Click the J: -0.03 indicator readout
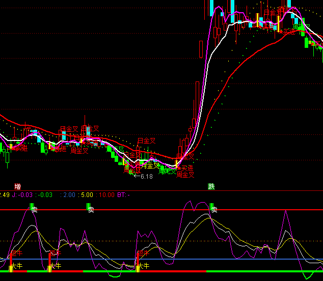 pyautogui.click(x=21, y=194)
